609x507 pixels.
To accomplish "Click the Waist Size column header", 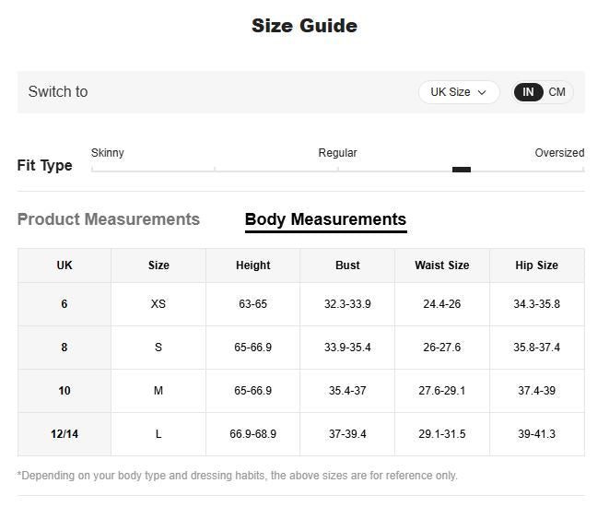I will point(442,265).
